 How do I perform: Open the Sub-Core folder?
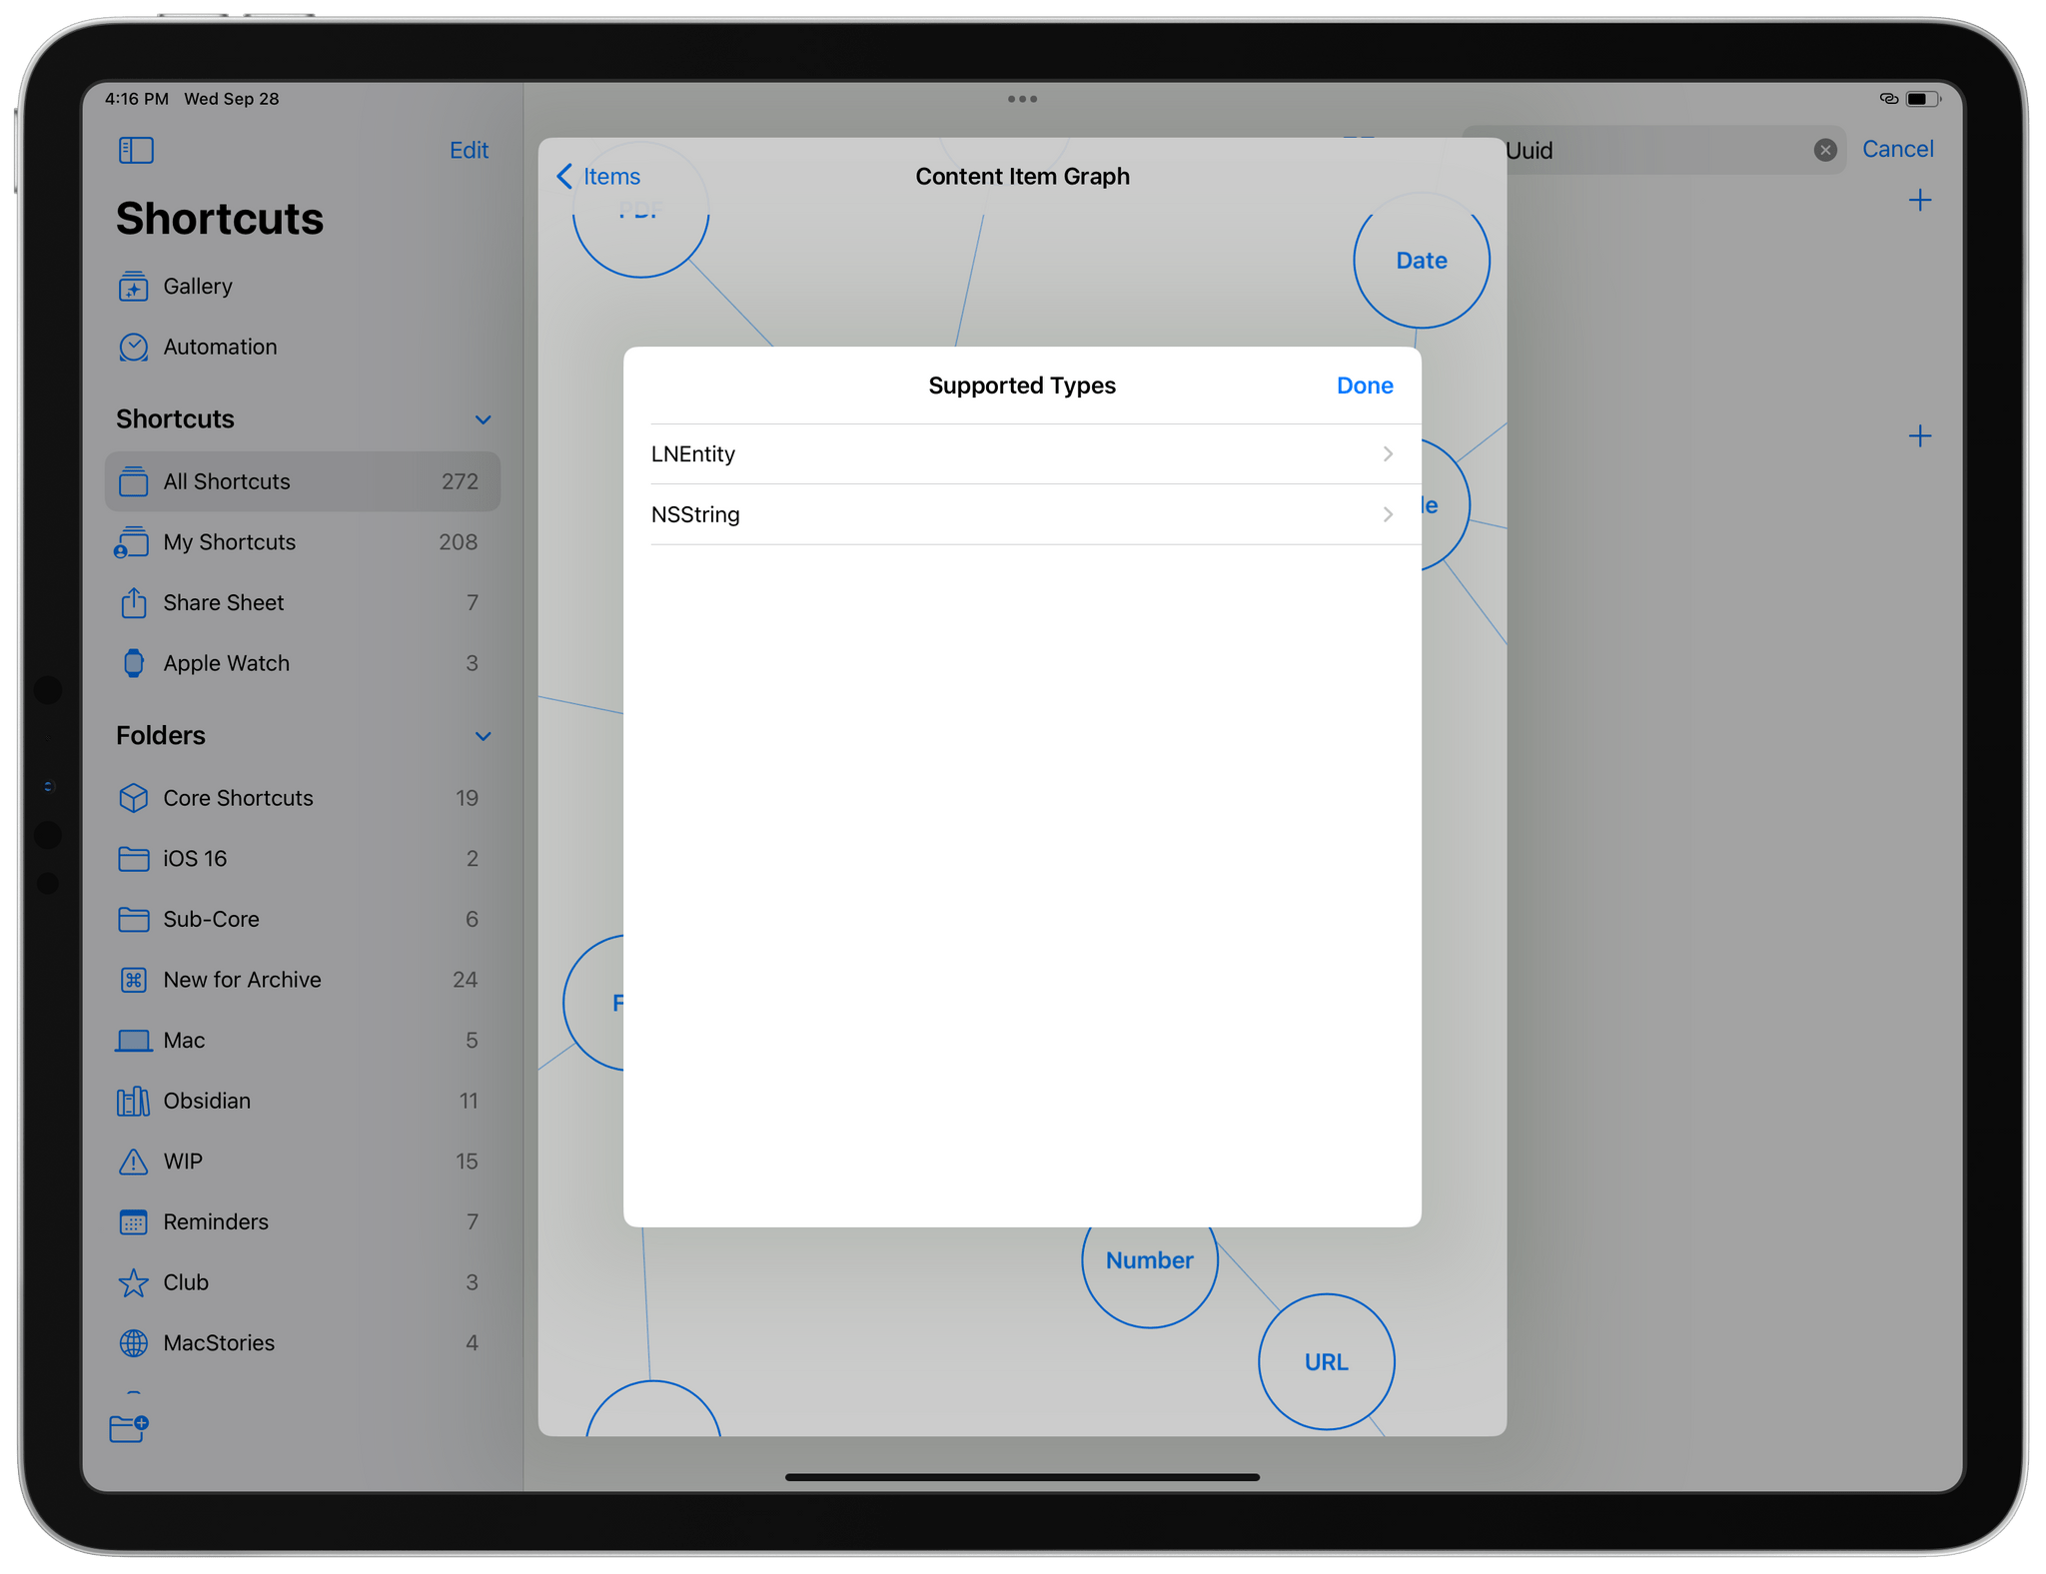point(302,919)
